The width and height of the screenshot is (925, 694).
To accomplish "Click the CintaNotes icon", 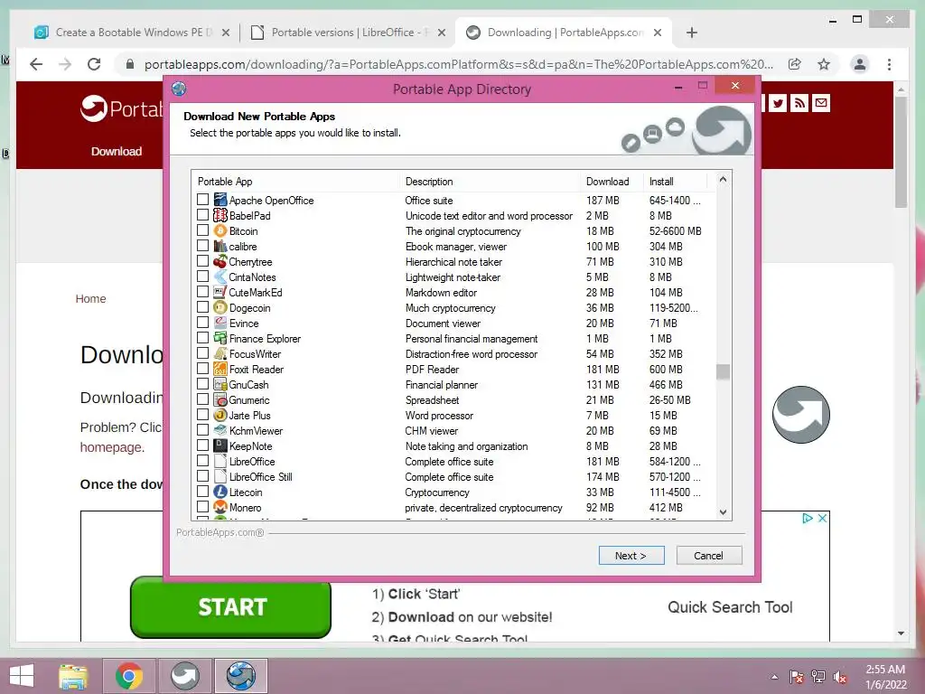I will pos(220,277).
